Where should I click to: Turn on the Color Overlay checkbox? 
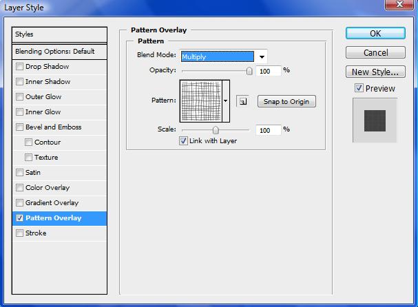pyautogui.click(x=19, y=188)
